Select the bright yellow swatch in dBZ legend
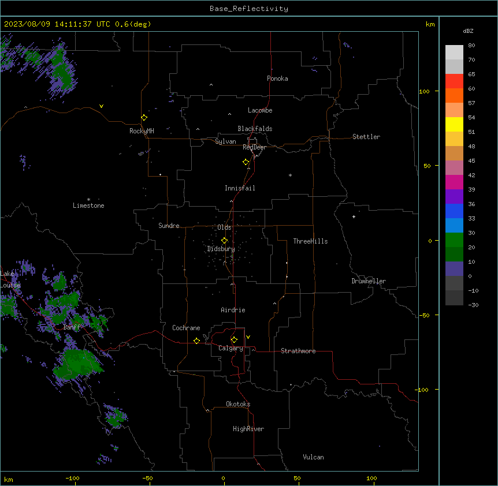This screenshot has height=486, width=498. [x=454, y=124]
